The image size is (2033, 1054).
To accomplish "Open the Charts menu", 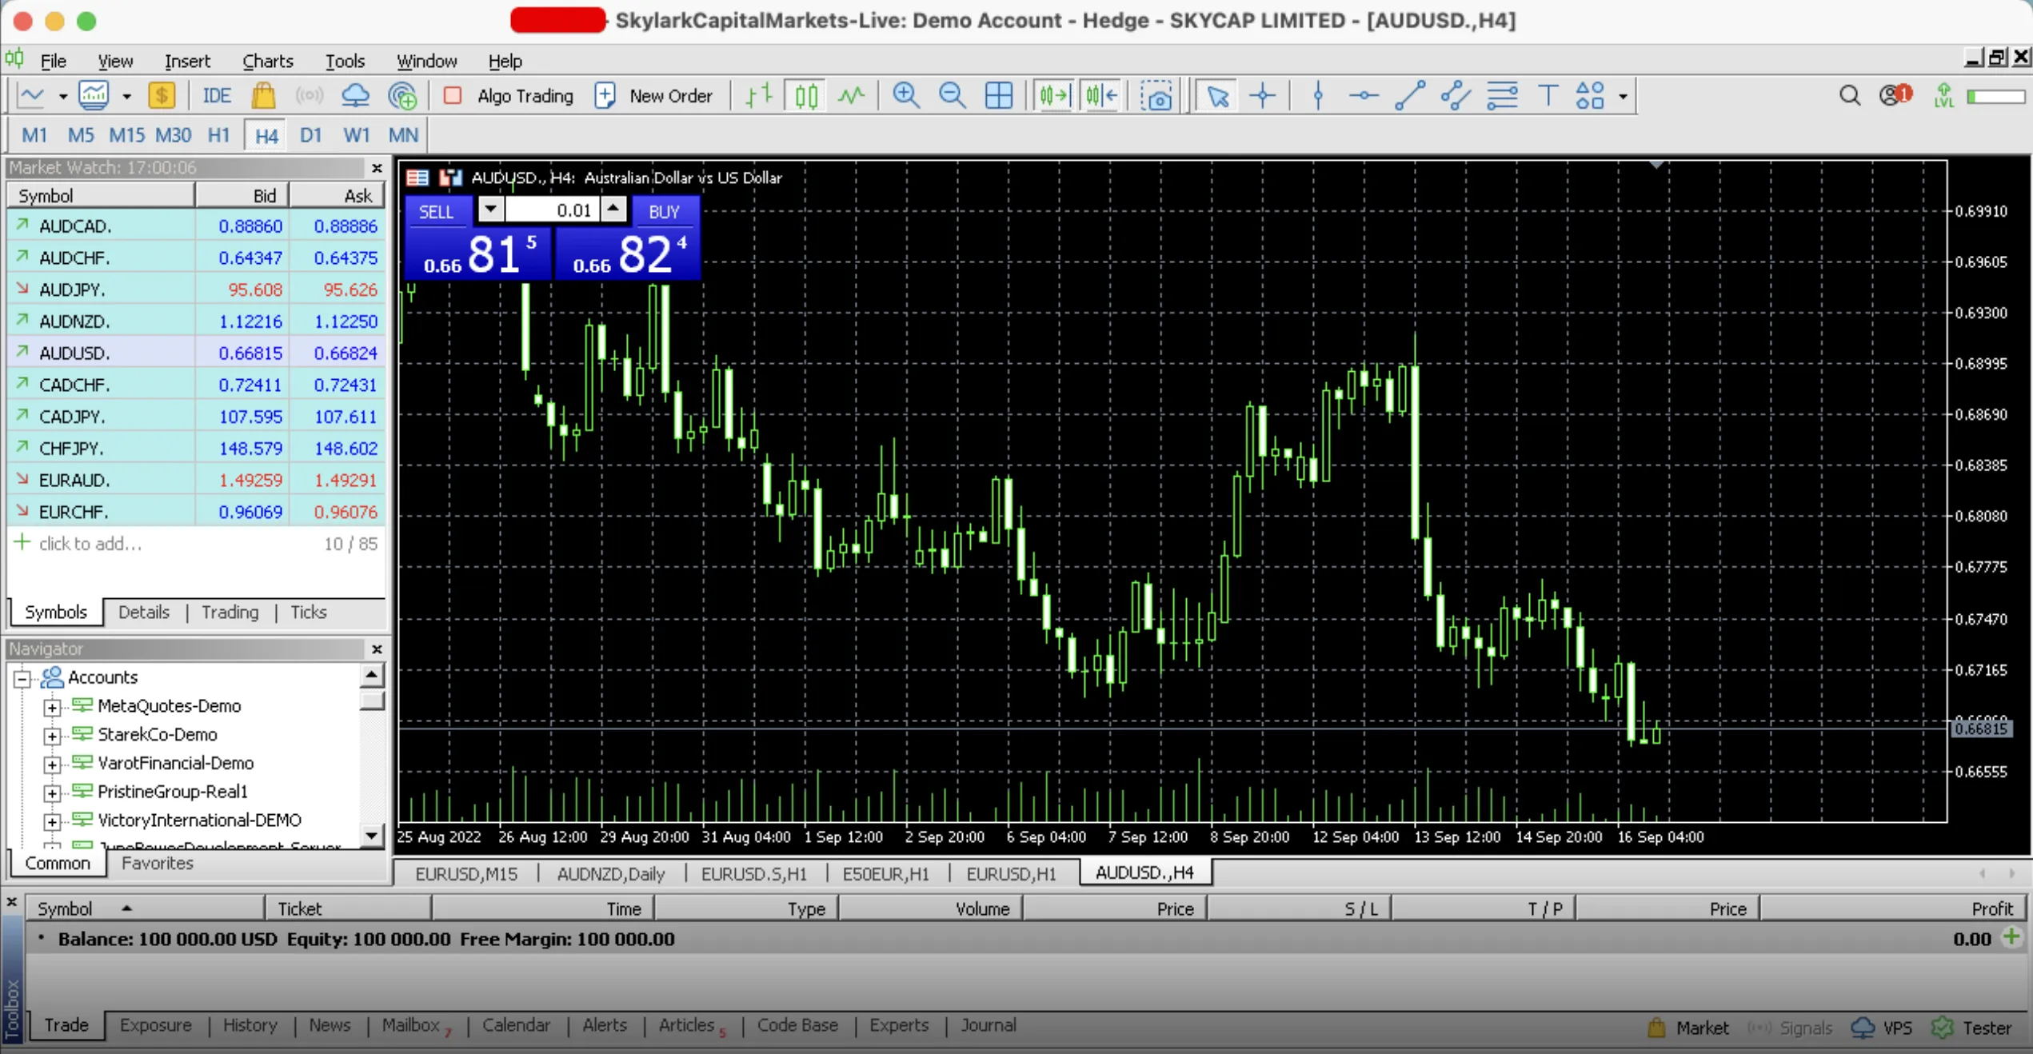I will tap(267, 61).
